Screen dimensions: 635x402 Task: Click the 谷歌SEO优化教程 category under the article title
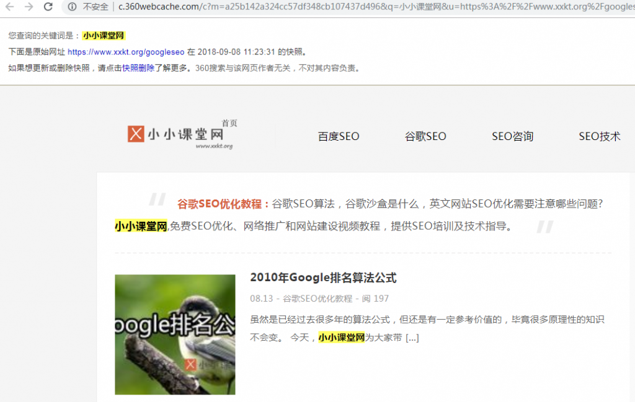point(317,299)
